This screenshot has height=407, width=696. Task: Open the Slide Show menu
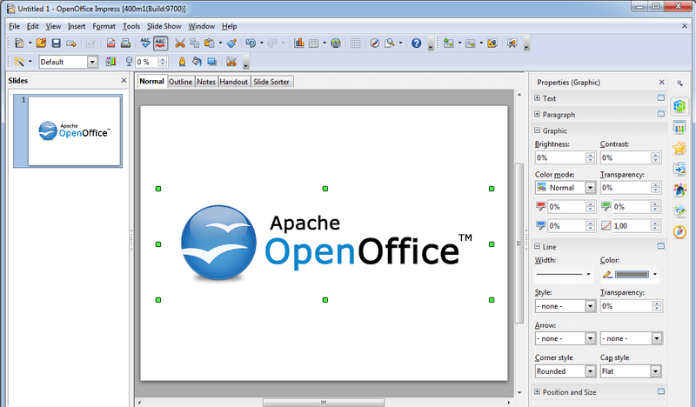(164, 26)
